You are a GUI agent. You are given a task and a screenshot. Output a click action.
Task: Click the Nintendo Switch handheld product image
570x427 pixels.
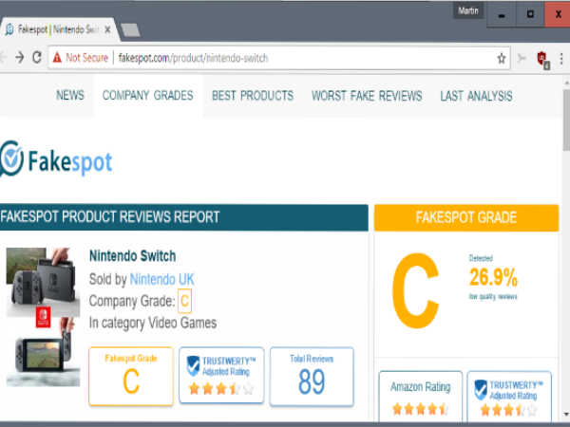point(43,352)
